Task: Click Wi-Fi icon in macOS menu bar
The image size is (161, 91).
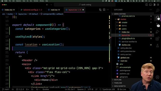Action: [146, 1]
